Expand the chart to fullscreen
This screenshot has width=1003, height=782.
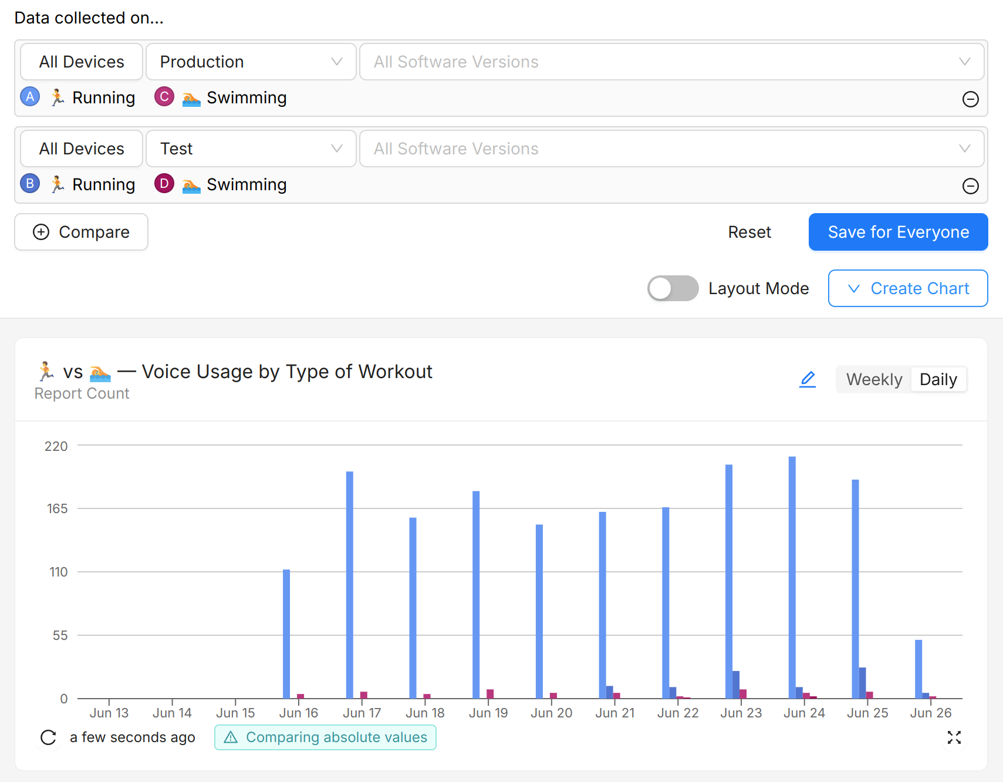[955, 738]
